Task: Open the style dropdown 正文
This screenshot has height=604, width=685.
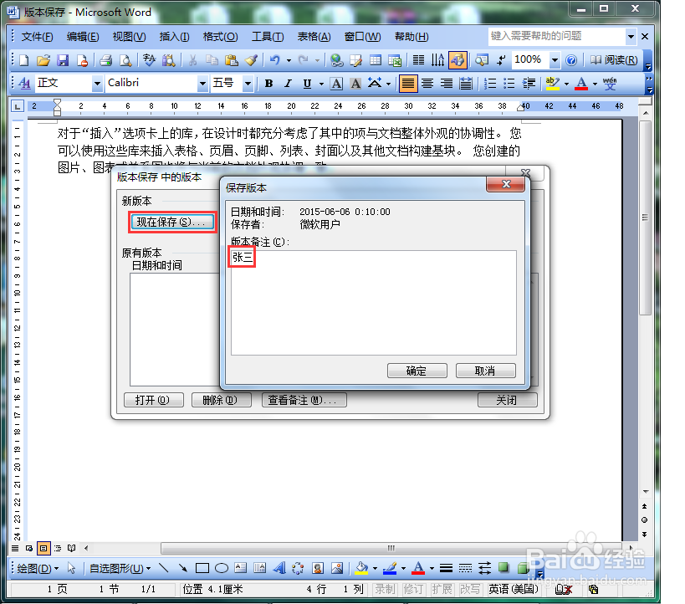Action: coord(97,84)
